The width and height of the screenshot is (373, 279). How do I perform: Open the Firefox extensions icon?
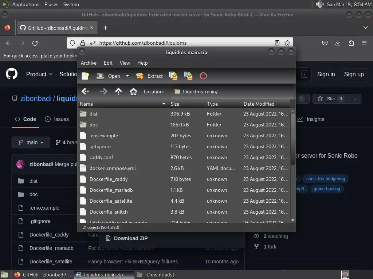(351, 43)
